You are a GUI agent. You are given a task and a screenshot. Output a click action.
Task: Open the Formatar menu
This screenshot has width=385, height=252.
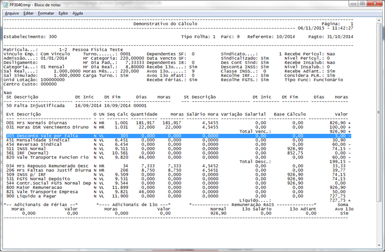point(46,13)
